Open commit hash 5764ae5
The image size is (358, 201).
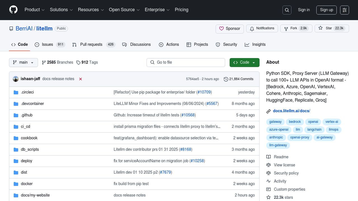click(x=192, y=79)
